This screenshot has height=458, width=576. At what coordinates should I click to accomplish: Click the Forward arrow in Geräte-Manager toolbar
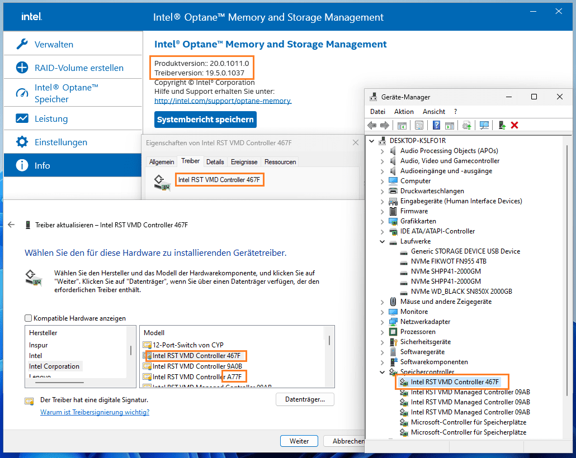coord(385,126)
